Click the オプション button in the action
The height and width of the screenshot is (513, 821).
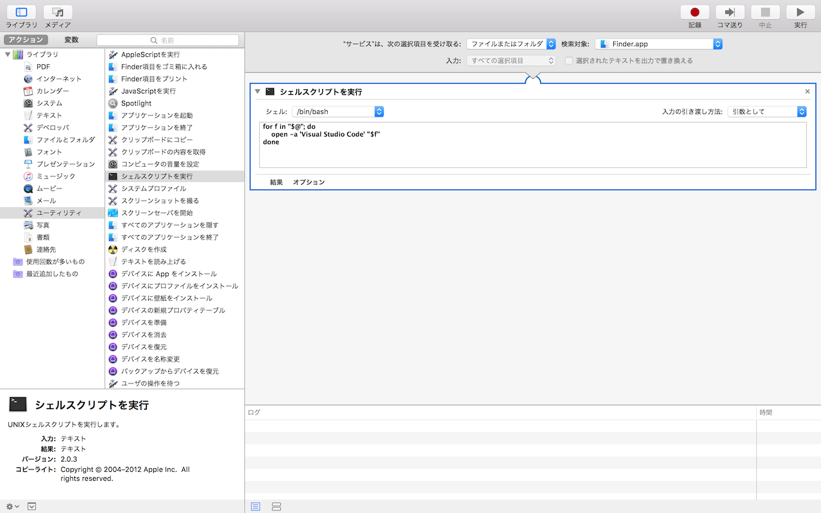pos(309,182)
